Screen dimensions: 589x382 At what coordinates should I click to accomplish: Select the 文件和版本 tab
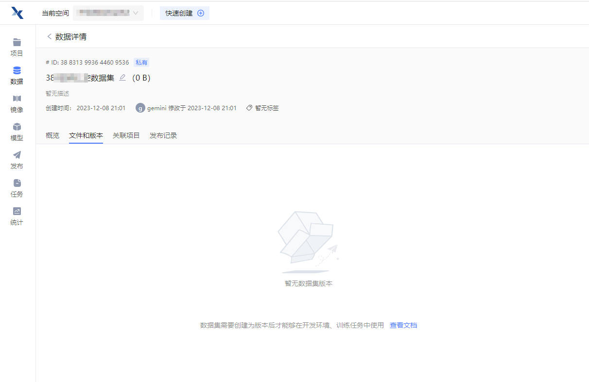coord(86,135)
